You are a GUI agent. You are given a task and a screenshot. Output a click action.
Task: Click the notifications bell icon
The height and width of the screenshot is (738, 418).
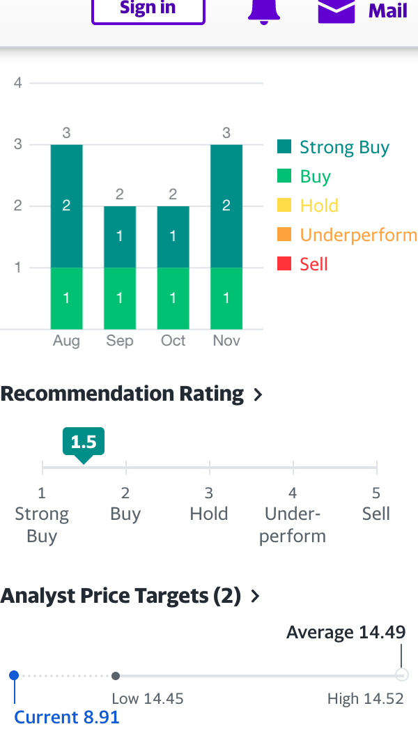pyautogui.click(x=264, y=11)
